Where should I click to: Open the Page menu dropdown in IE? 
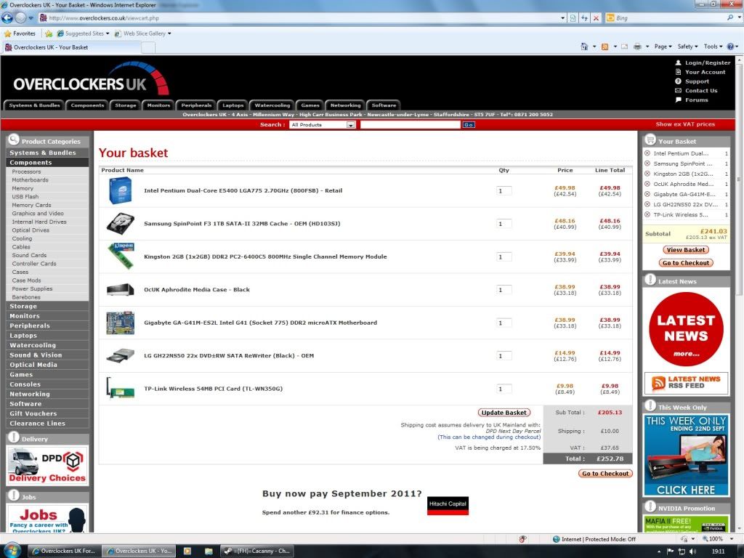click(x=663, y=46)
